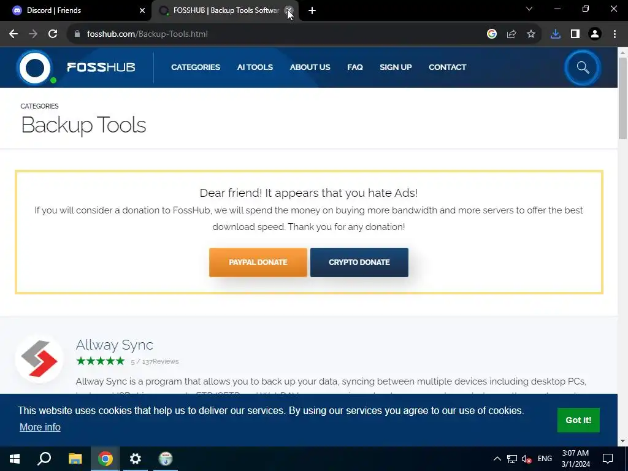Click the CATEGORIES breadcrumb label
Screen dimensions: 628x471
[40, 106]
